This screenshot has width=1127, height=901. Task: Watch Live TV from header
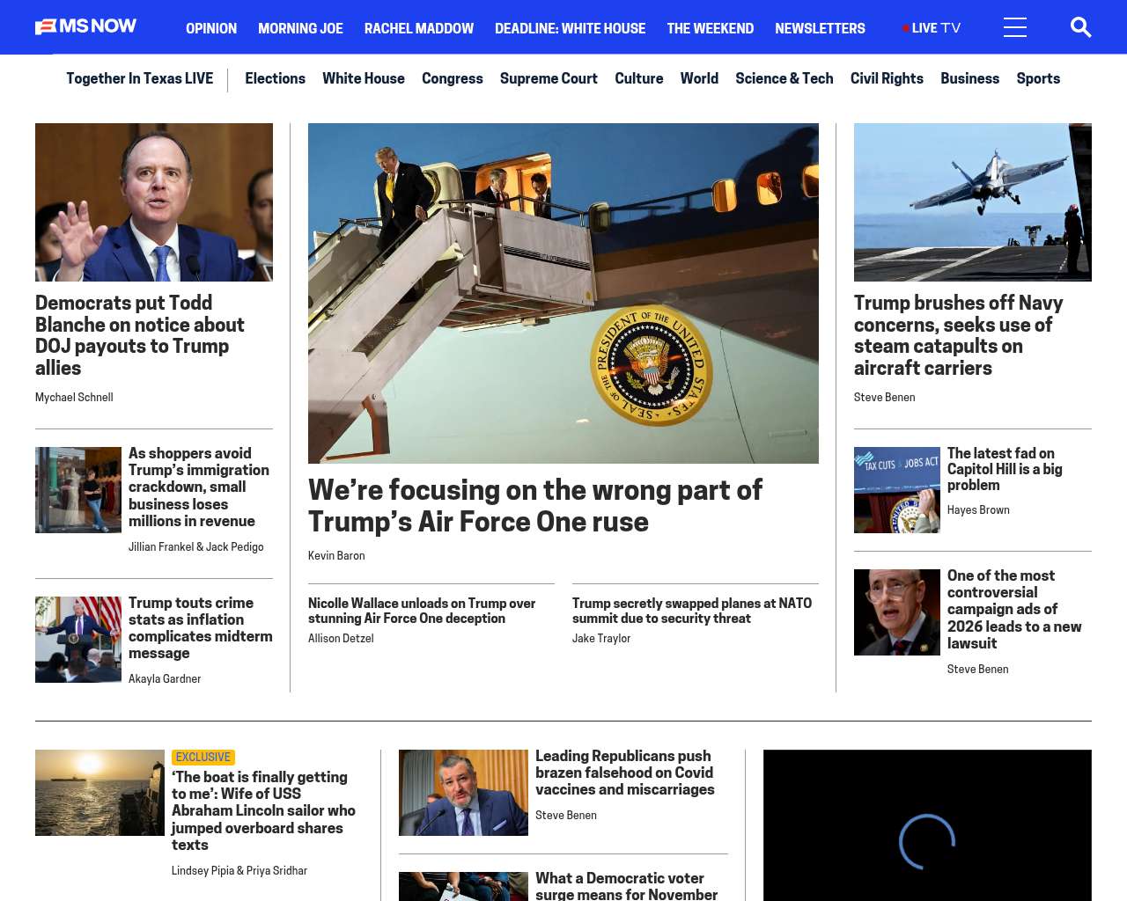coord(932,28)
